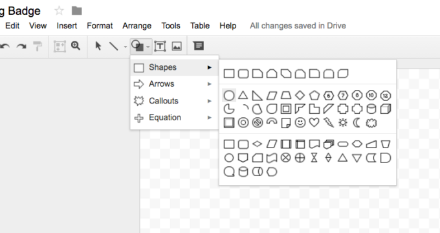Screen dimensions: 440x233
Task: Pick the flowchart punched tape wavy shape
Action: point(272,158)
